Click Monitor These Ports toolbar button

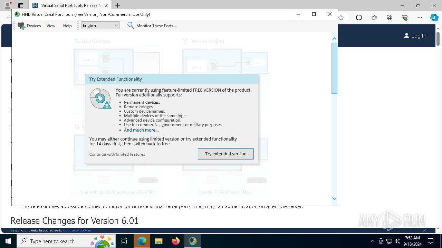tap(152, 25)
